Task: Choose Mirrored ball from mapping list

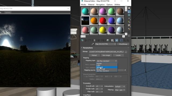Action: tap(107, 69)
